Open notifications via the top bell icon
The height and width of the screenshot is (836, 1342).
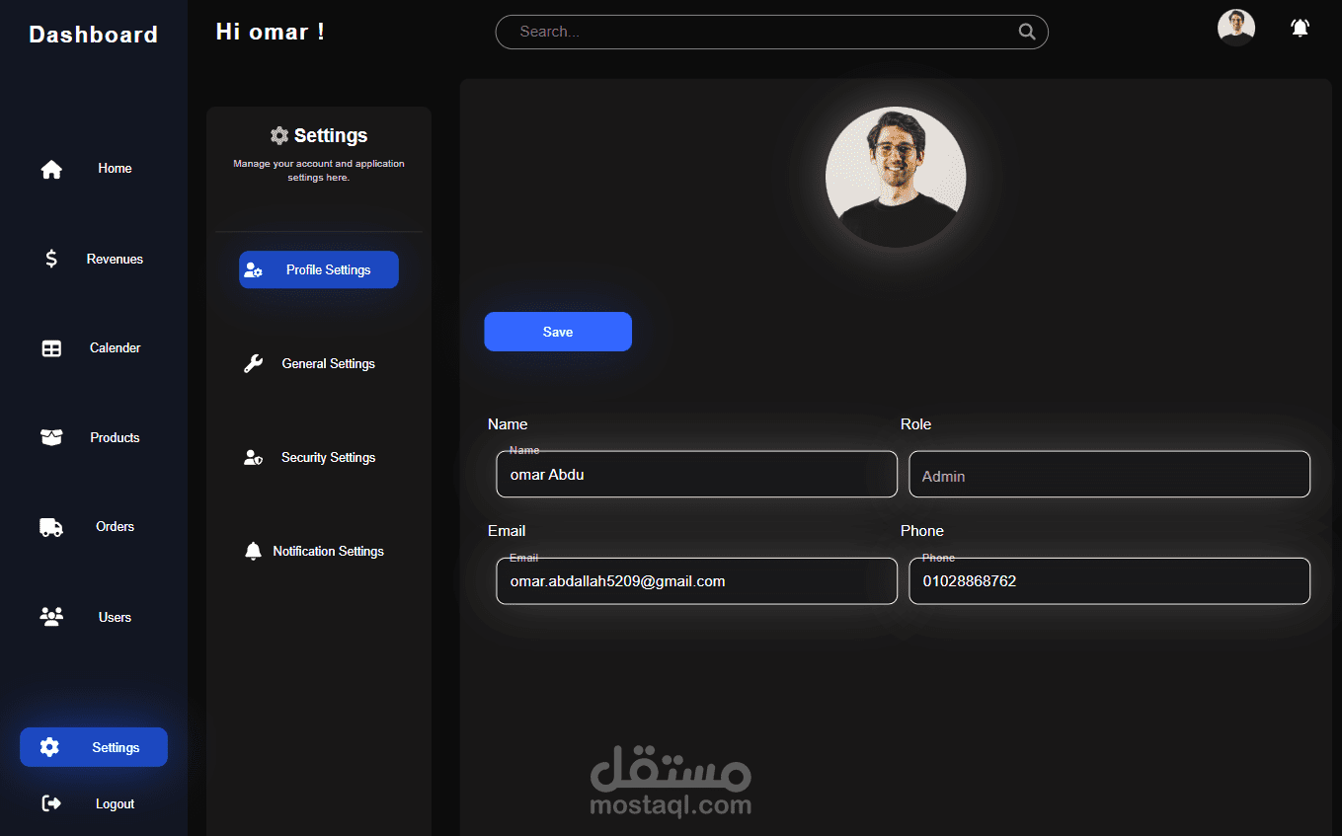(1301, 28)
